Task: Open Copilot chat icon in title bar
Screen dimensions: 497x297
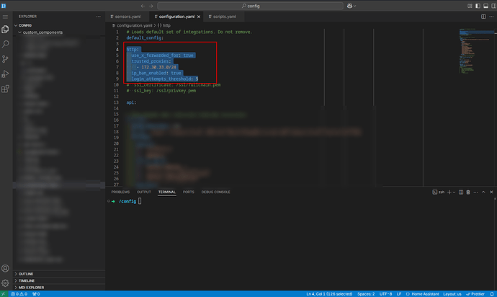Action: (x=349, y=6)
